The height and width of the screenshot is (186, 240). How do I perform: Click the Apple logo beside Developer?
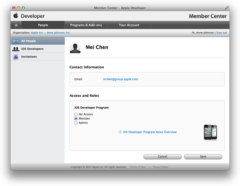click(x=16, y=15)
